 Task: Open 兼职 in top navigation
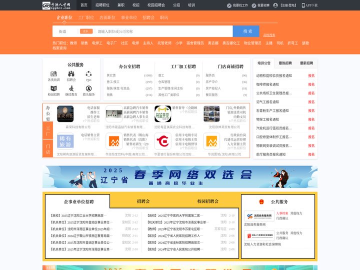click(x=121, y=5)
